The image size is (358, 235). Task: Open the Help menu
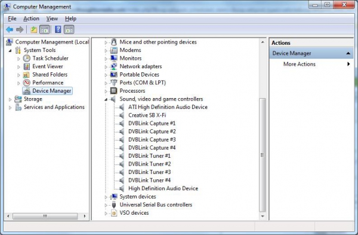tap(70, 19)
